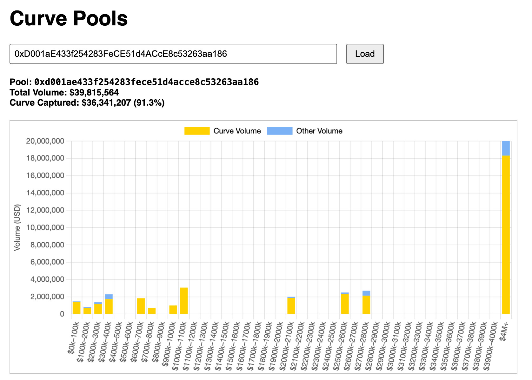Toggle the Curve Volume legend item
This screenshot has width=532, height=380.
223,131
